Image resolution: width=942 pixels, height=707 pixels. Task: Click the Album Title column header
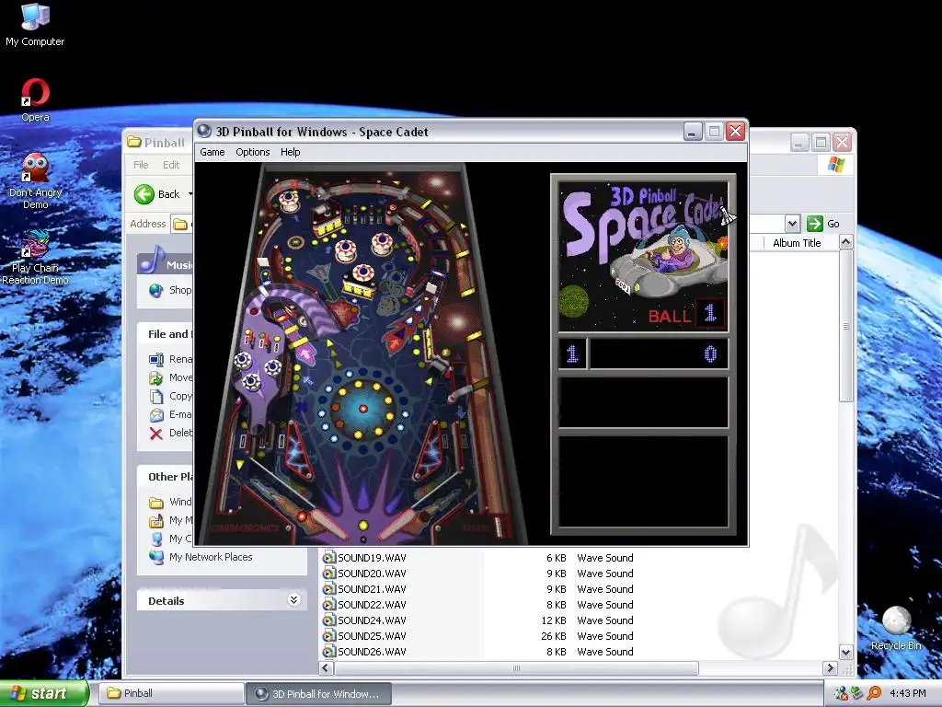click(x=797, y=243)
